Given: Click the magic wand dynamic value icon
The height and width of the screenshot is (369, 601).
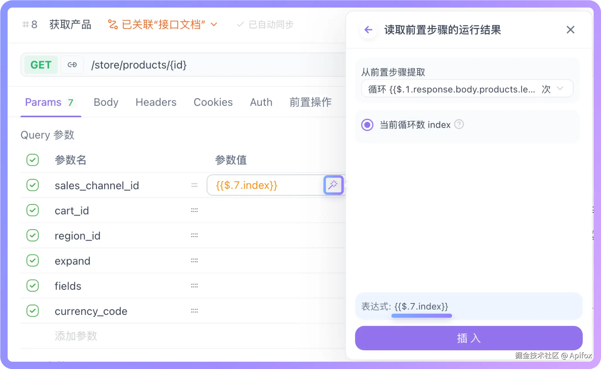Looking at the screenshot, I should coord(333,185).
